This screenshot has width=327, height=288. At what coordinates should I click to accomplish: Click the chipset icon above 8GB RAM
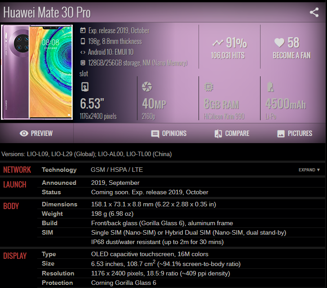point(209,87)
